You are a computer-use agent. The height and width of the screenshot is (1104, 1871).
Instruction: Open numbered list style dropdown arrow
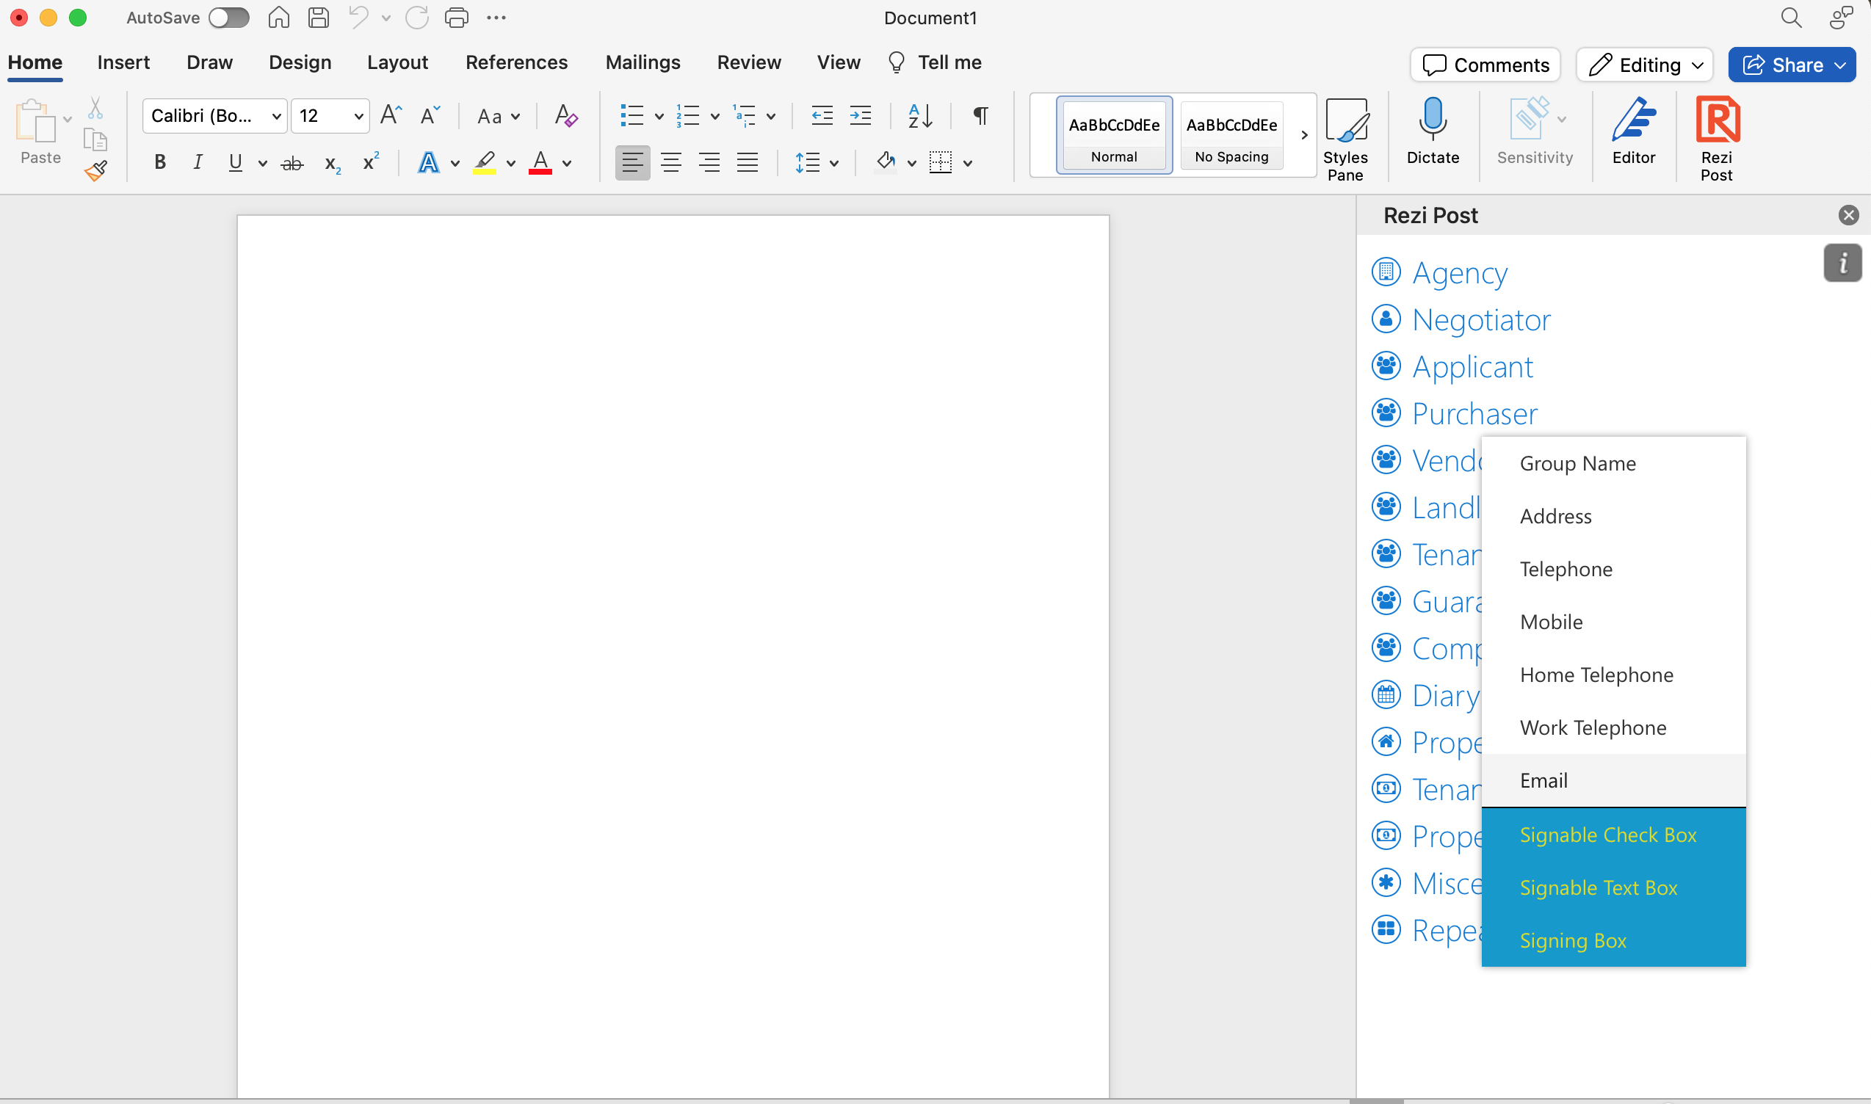[714, 116]
